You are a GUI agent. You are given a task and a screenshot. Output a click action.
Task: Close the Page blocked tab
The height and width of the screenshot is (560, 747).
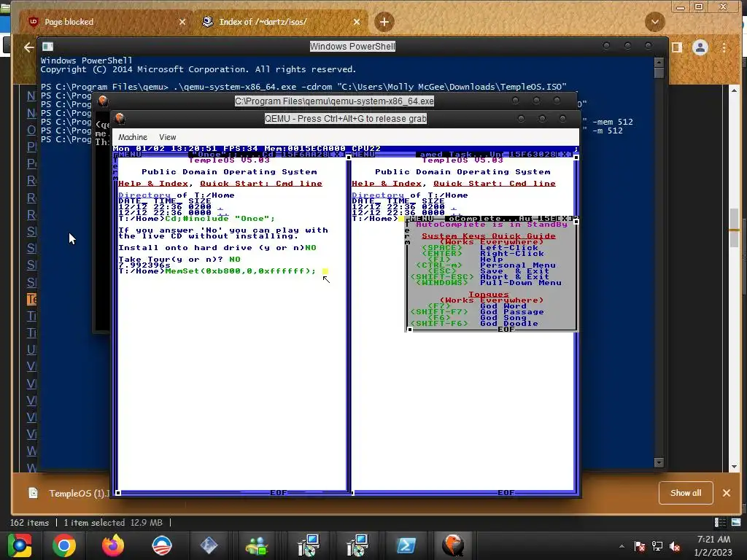click(182, 22)
